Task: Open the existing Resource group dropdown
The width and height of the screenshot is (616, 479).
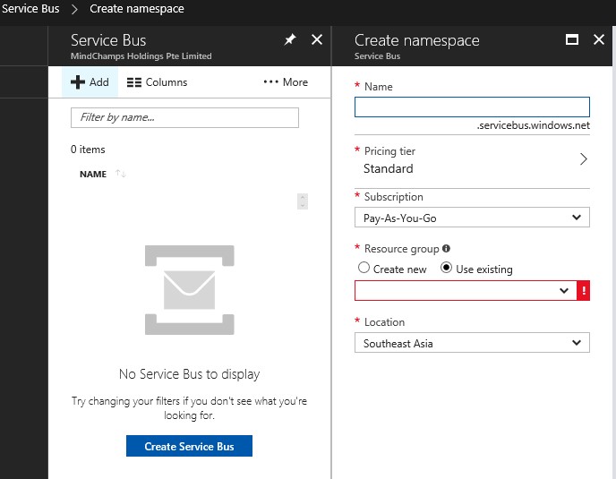Action: [x=466, y=291]
